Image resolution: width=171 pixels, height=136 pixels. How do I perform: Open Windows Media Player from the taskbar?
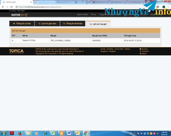point(37,133)
